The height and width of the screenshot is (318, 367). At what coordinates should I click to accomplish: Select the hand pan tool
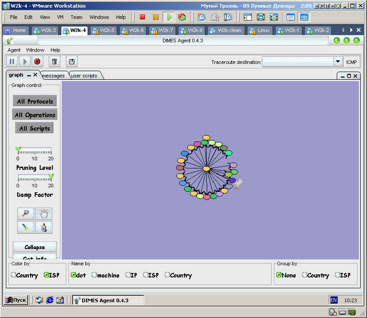tap(44, 214)
